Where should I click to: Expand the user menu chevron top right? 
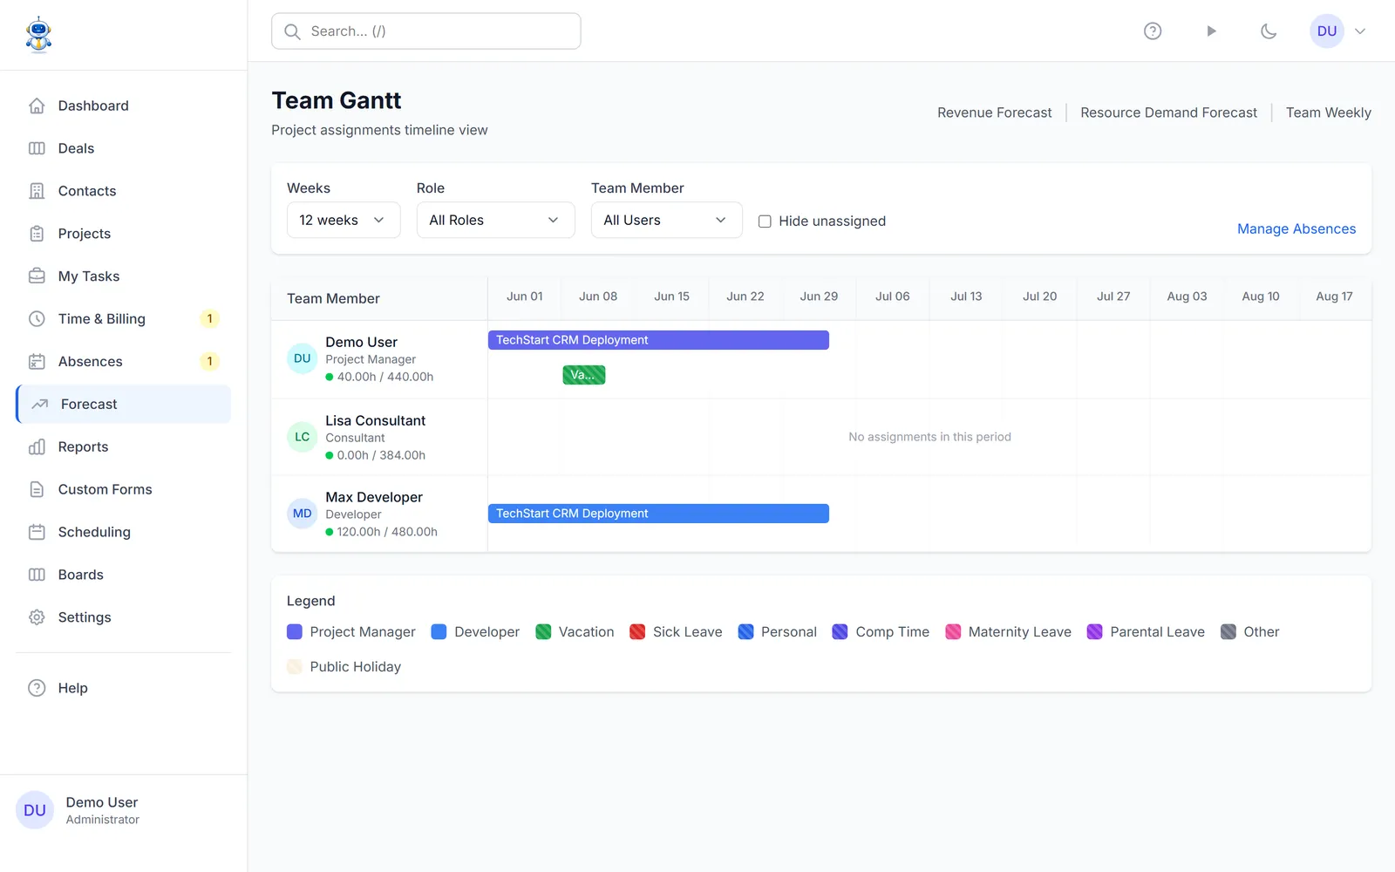pos(1360,31)
